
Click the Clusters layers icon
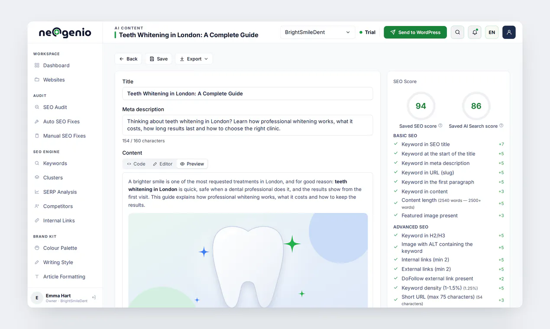[x=37, y=177]
